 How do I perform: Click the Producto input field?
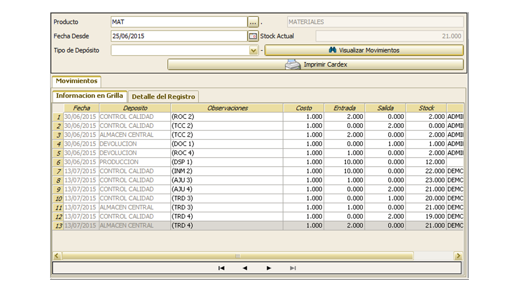pos(179,22)
